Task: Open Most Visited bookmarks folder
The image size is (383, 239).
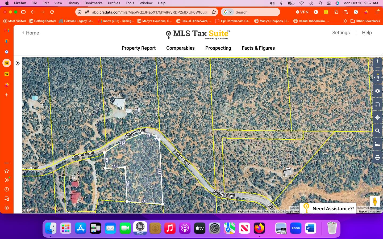Action: 14,21
